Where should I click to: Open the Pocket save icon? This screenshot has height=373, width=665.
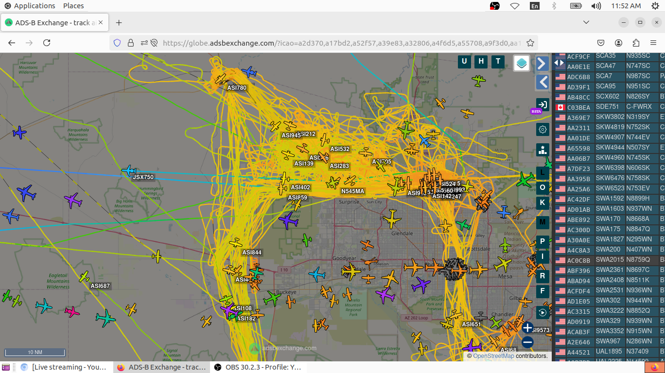601,43
